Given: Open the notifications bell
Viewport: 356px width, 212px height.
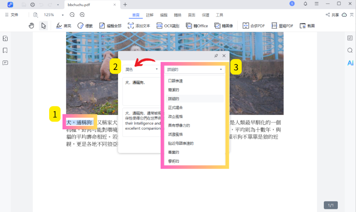Looking at the screenshot, I should tap(306, 4).
